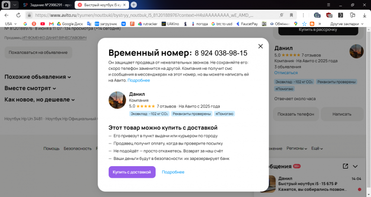The width and height of the screenshot is (371, 197).
Task: Open the Другие закладки folder
Action: pyautogui.click(x=347, y=24)
